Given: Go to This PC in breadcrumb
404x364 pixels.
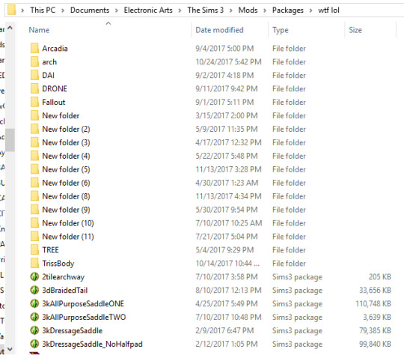Looking at the screenshot, I should pos(43,10).
